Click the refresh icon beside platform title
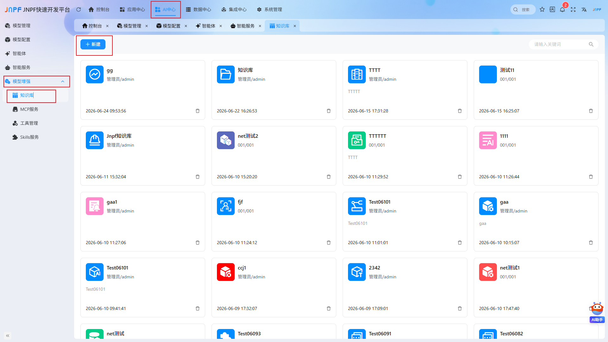 [79, 9]
